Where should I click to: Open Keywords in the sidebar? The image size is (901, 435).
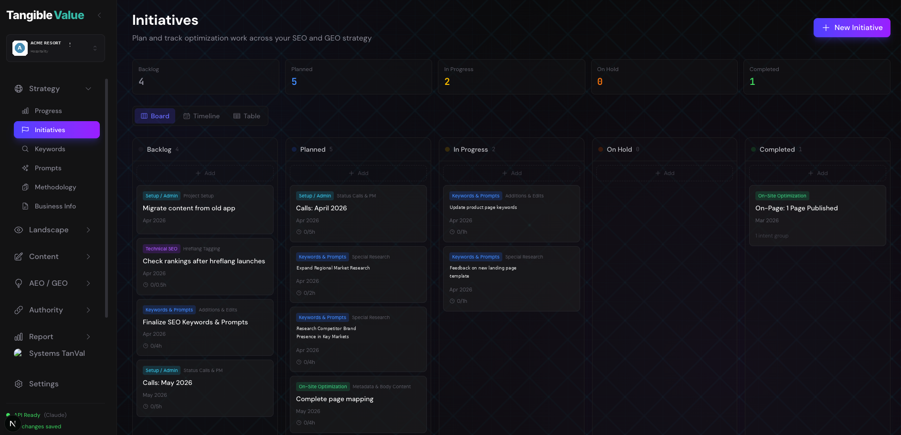pyautogui.click(x=57, y=149)
